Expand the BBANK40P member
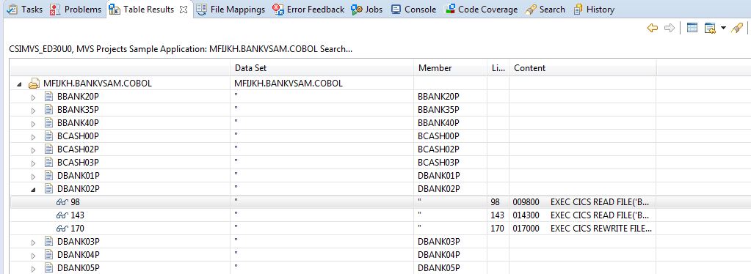This screenshot has height=274, width=751. pyautogui.click(x=33, y=123)
